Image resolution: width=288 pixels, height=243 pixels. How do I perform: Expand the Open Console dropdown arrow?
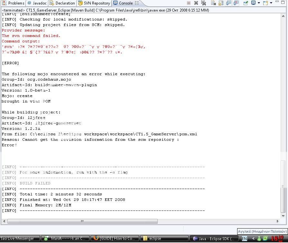[x=271, y=3]
